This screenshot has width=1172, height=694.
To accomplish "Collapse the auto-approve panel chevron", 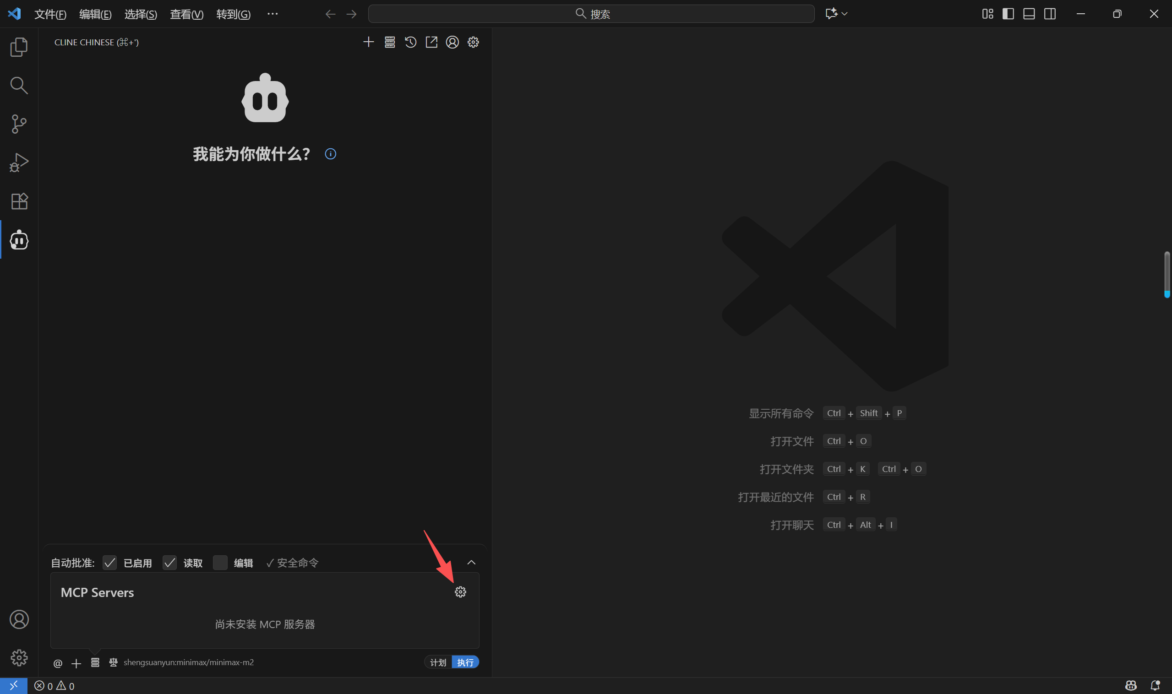I will point(471,562).
